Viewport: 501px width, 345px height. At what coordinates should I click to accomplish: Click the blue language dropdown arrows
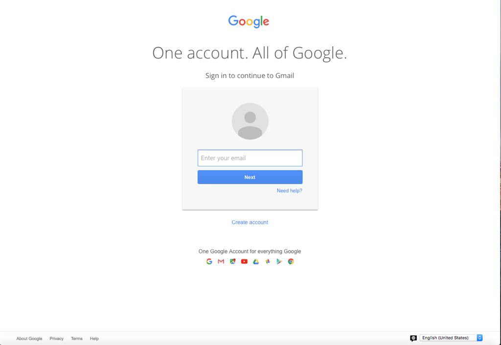click(479, 338)
